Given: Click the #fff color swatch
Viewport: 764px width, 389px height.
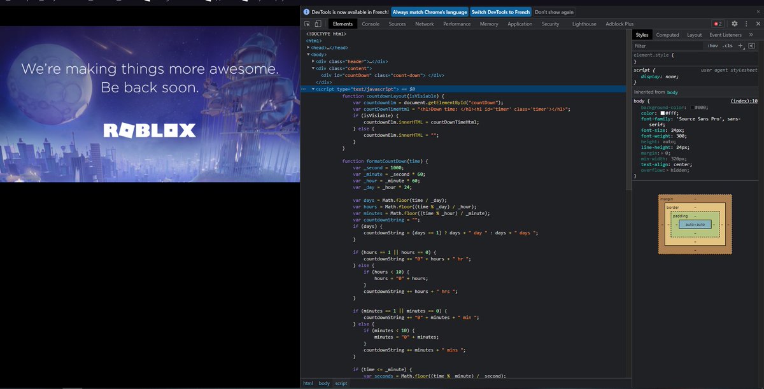Looking at the screenshot, I should 662,113.
